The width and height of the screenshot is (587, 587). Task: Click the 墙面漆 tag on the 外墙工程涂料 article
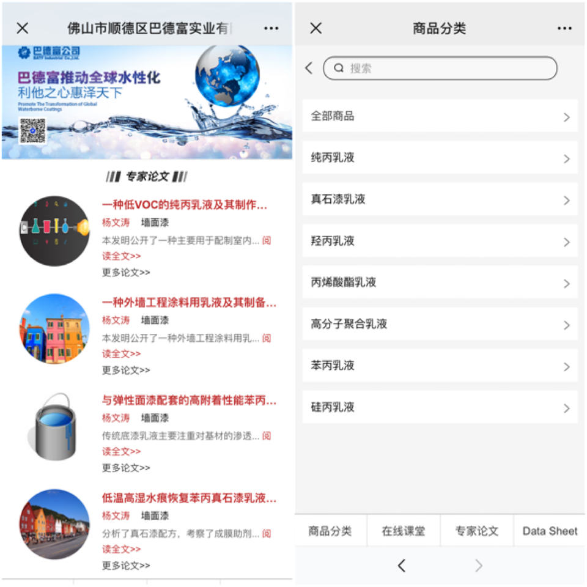(155, 320)
